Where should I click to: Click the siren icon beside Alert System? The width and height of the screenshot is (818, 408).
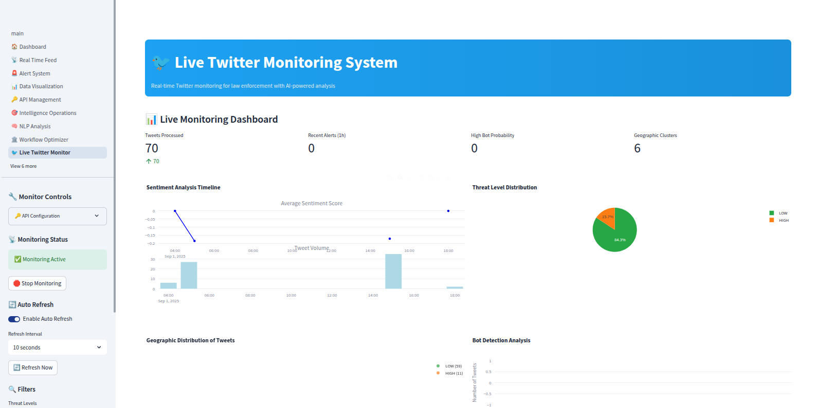(14, 73)
